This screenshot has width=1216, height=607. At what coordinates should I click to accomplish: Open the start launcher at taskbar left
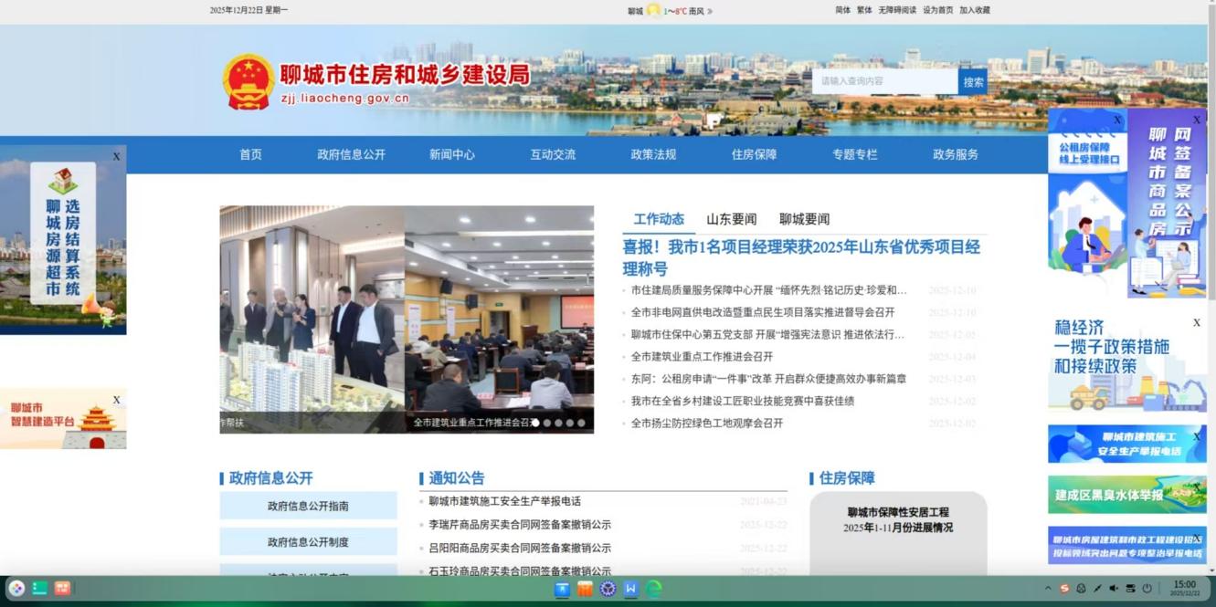(16, 589)
